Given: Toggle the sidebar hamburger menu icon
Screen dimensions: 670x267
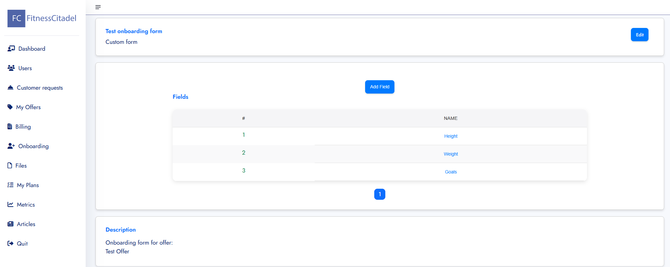Looking at the screenshot, I should click(98, 7).
